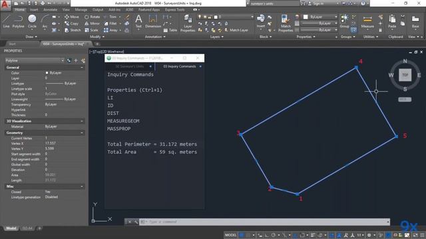This screenshot has height=239, width=426.
Task: Click the Print icon in Quick Access toolbar
Action: click(x=43, y=3)
